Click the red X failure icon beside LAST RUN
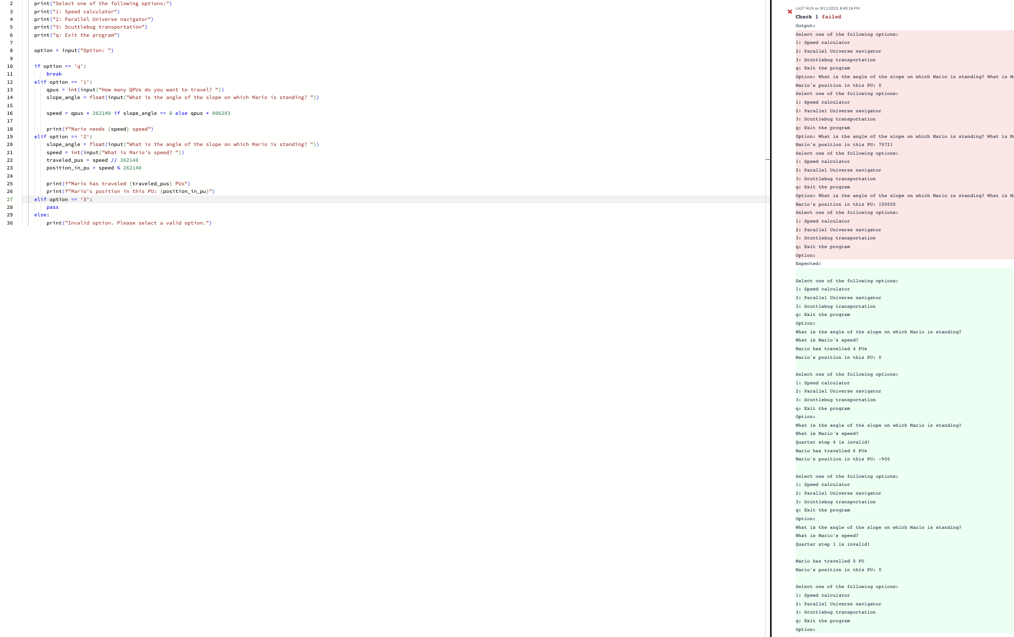1014x637 pixels. (x=790, y=11)
